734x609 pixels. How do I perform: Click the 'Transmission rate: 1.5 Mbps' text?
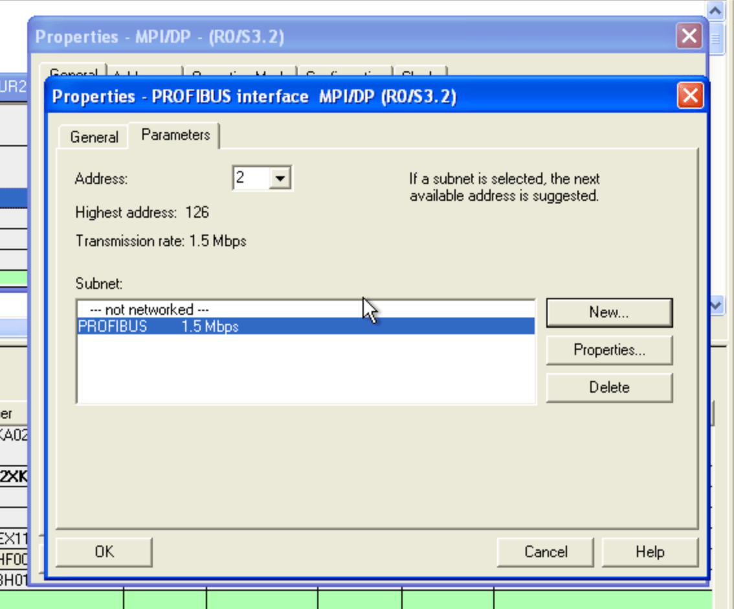click(161, 241)
